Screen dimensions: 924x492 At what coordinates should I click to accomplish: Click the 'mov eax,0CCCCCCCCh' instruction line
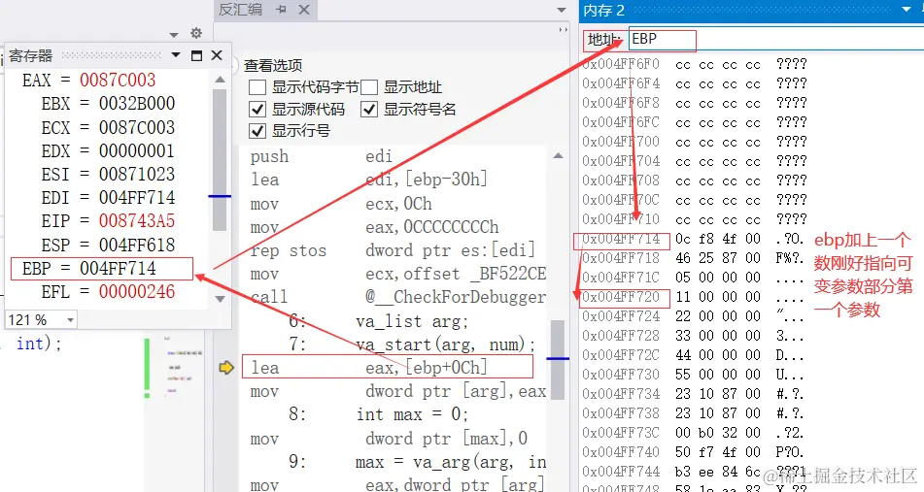point(374,227)
